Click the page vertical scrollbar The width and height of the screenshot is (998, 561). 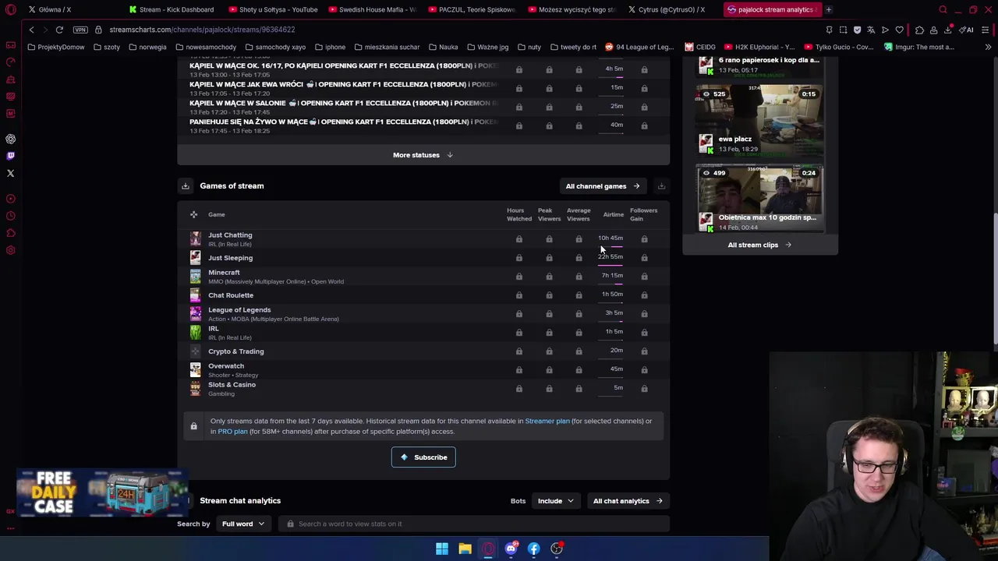pos(995,278)
